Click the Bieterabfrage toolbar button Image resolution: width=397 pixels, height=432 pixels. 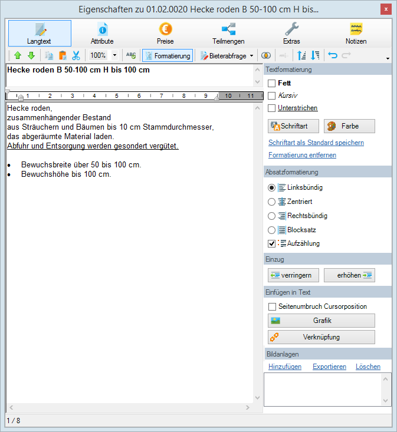pyautogui.click(x=223, y=55)
